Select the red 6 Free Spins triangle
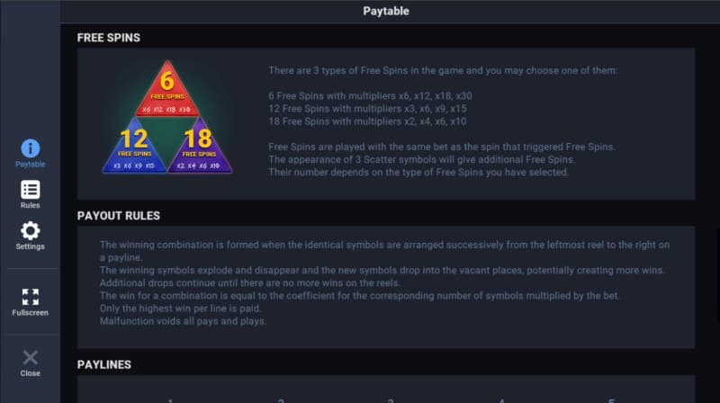 (166, 92)
